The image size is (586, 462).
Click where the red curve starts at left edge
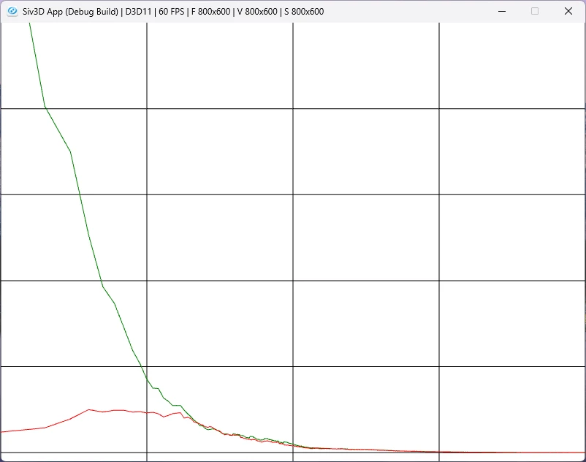(2, 432)
